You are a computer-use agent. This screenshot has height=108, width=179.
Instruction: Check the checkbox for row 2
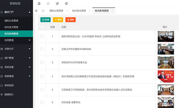tap(42, 49)
